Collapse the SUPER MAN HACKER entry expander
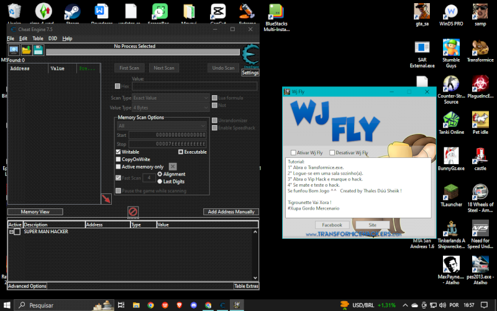This screenshot has height=311, width=497. [11, 232]
